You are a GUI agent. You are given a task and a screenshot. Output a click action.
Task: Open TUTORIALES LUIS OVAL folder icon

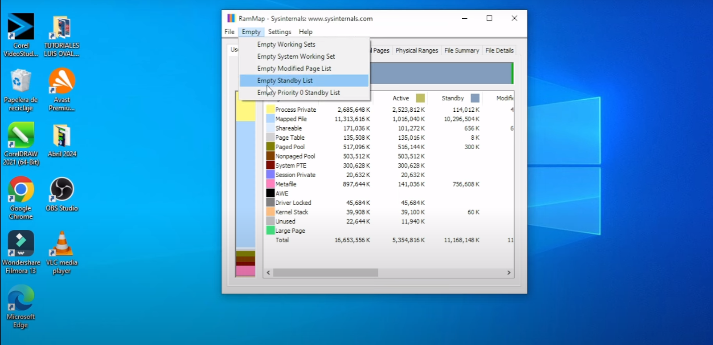61,35
